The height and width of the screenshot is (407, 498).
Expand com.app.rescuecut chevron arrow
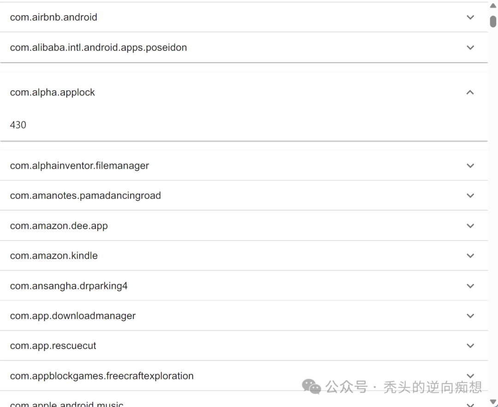tap(470, 345)
